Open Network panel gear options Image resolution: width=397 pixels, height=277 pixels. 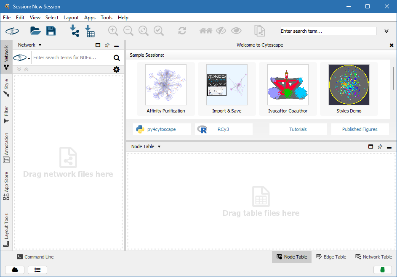[116, 69]
